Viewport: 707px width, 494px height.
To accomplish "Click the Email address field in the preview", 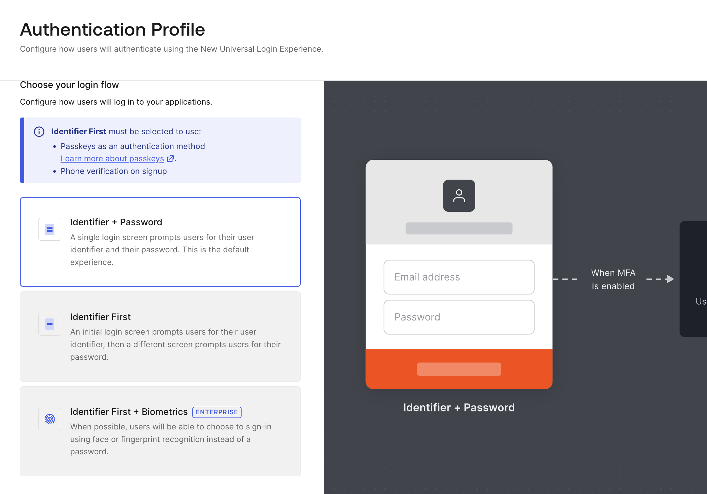I will [459, 277].
